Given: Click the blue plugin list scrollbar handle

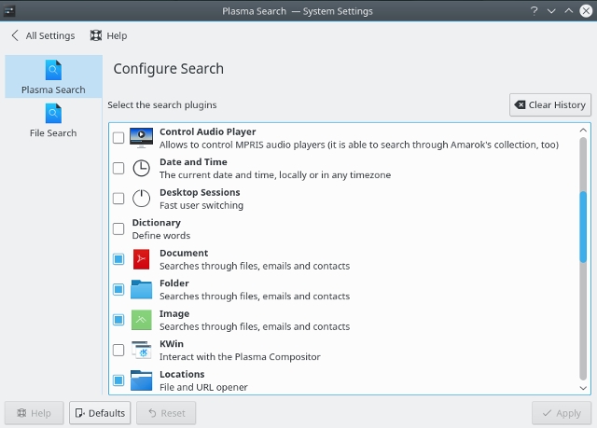Looking at the screenshot, I should [x=583, y=227].
